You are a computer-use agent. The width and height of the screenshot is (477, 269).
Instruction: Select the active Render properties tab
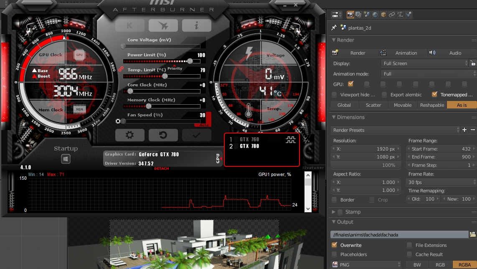350,14
